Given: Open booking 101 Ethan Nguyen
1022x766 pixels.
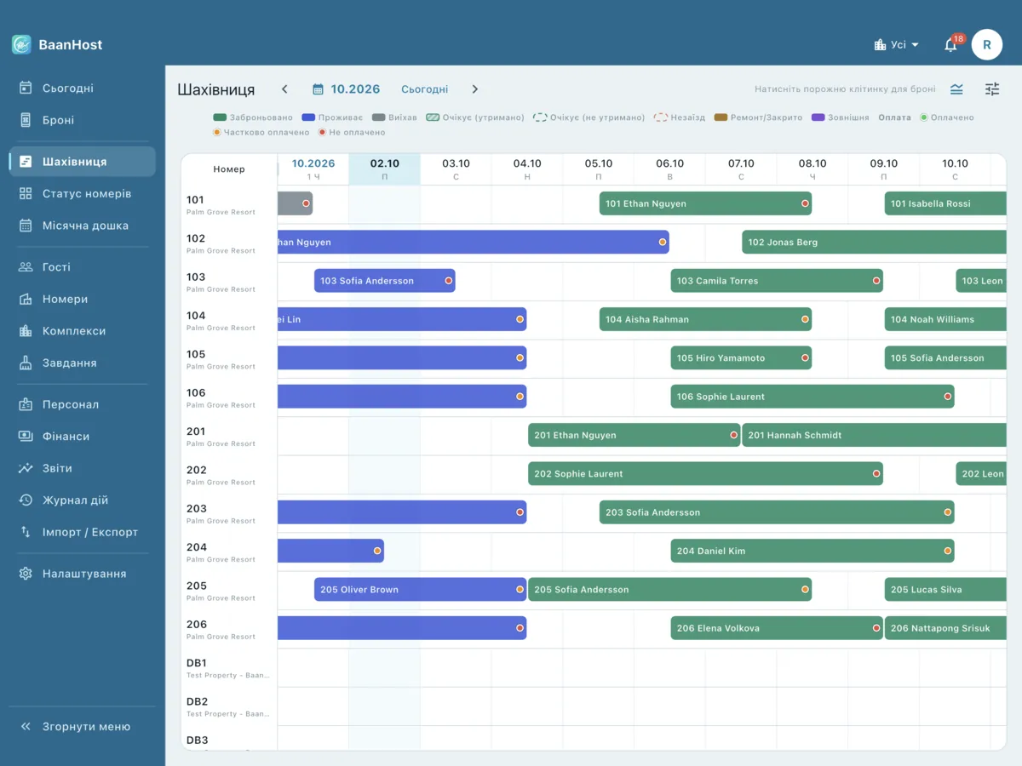Looking at the screenshot, I should [x=705, y=203].
